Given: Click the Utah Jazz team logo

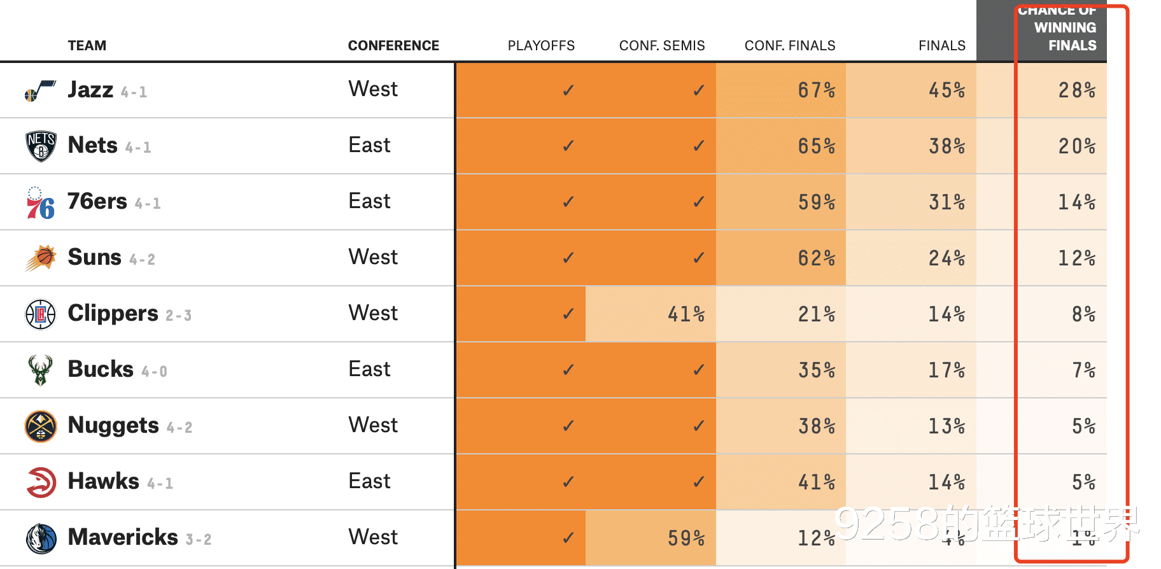Looking at the screenshot, I should coord(40,91).
